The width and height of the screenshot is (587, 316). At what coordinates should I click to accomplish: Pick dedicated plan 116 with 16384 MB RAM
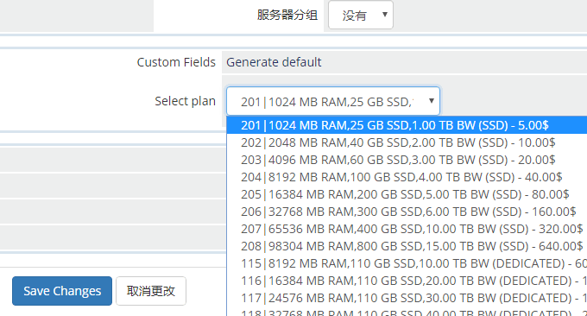407,281
